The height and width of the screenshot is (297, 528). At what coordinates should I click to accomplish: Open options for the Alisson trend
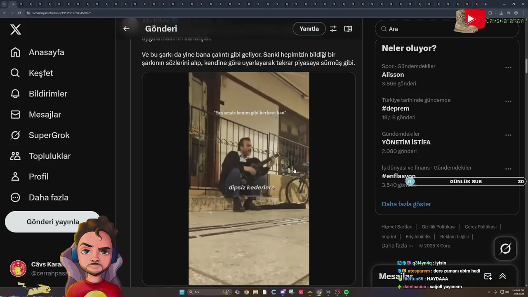pyautogui.click(x=508, y=67)
